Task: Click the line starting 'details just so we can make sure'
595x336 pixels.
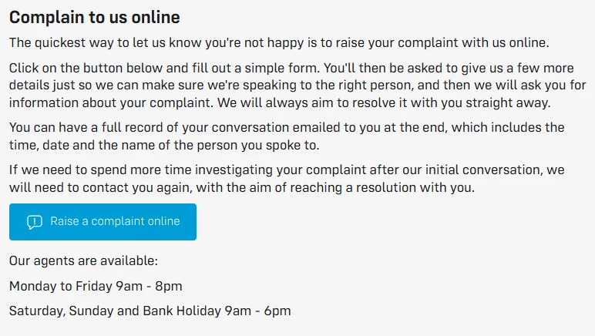Action: (x=297, y=86)
